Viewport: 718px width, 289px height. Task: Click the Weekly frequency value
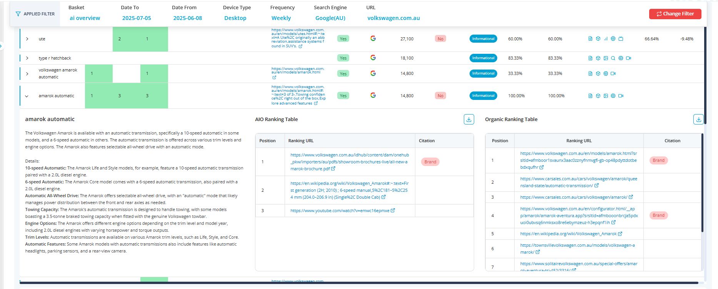(281, 18)
